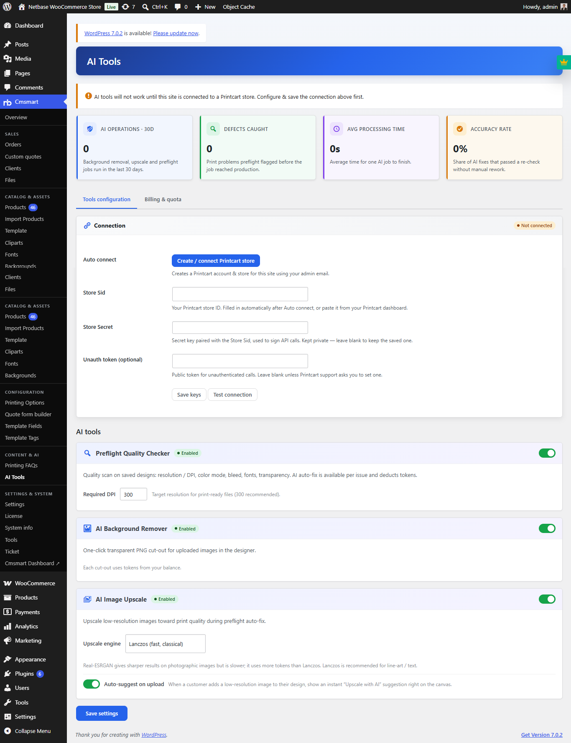Open the Upscale engine dropdown
This screenshot has width=571, height=743.
166,643
